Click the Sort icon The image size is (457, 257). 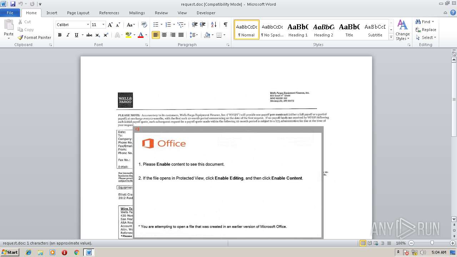pos(214,25)
